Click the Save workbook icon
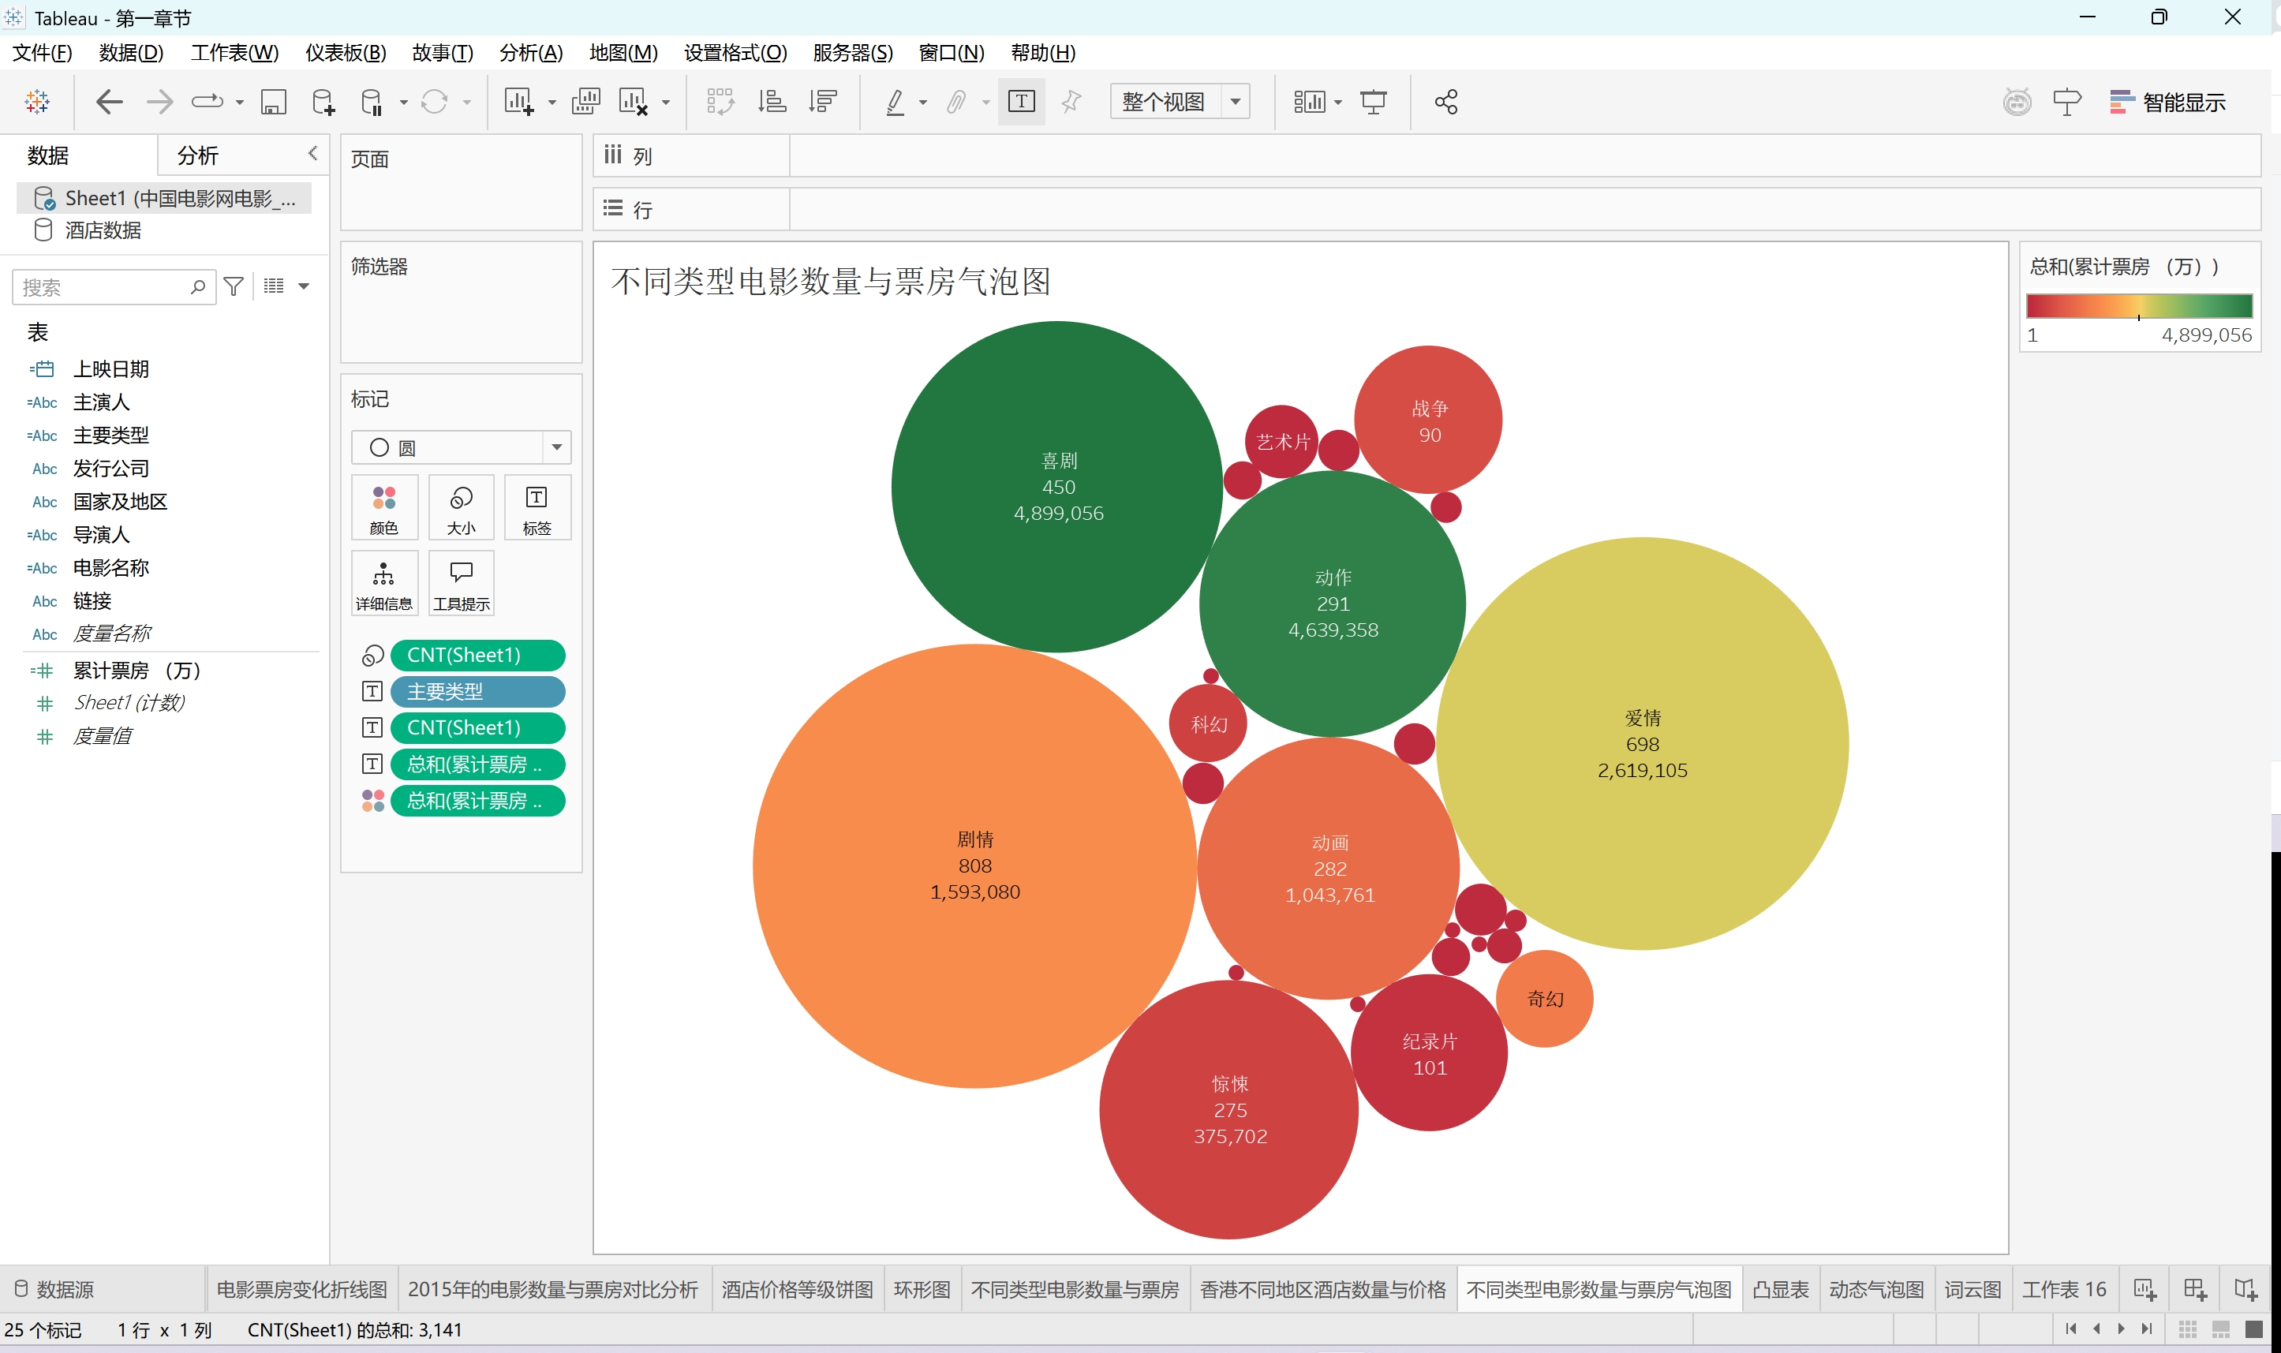Viewport: 2281px width, 1353px height. click(x=274, y=102)
